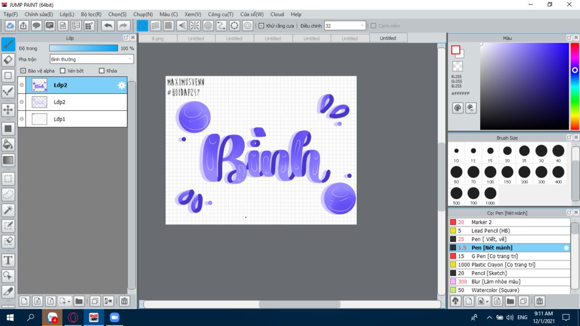580x326 pixels.
Task: Select the Pencil [Sketch] brush
Action: coord(510,273)
